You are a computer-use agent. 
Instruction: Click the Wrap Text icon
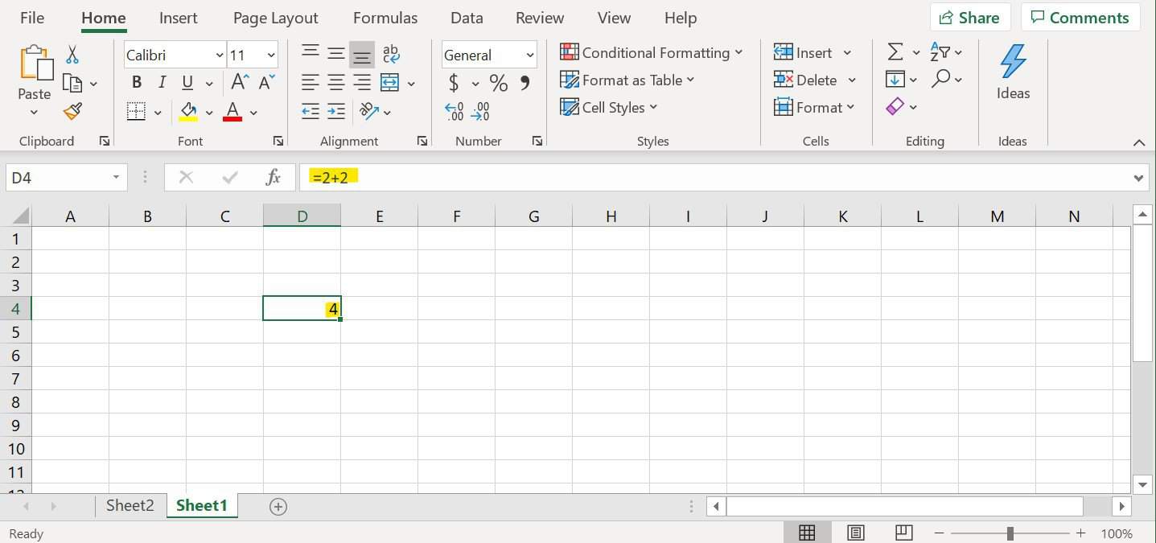(x=391, y=53)
